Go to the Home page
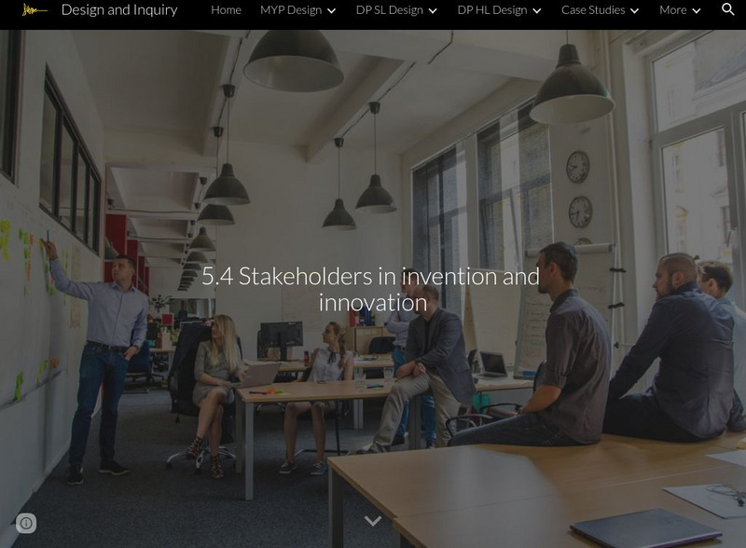Screen dimensions: 746x548 coord(226,10)
